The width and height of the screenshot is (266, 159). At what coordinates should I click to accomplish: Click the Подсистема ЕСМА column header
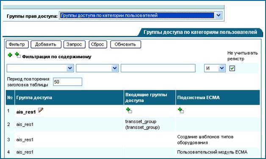tap(218, 97)
